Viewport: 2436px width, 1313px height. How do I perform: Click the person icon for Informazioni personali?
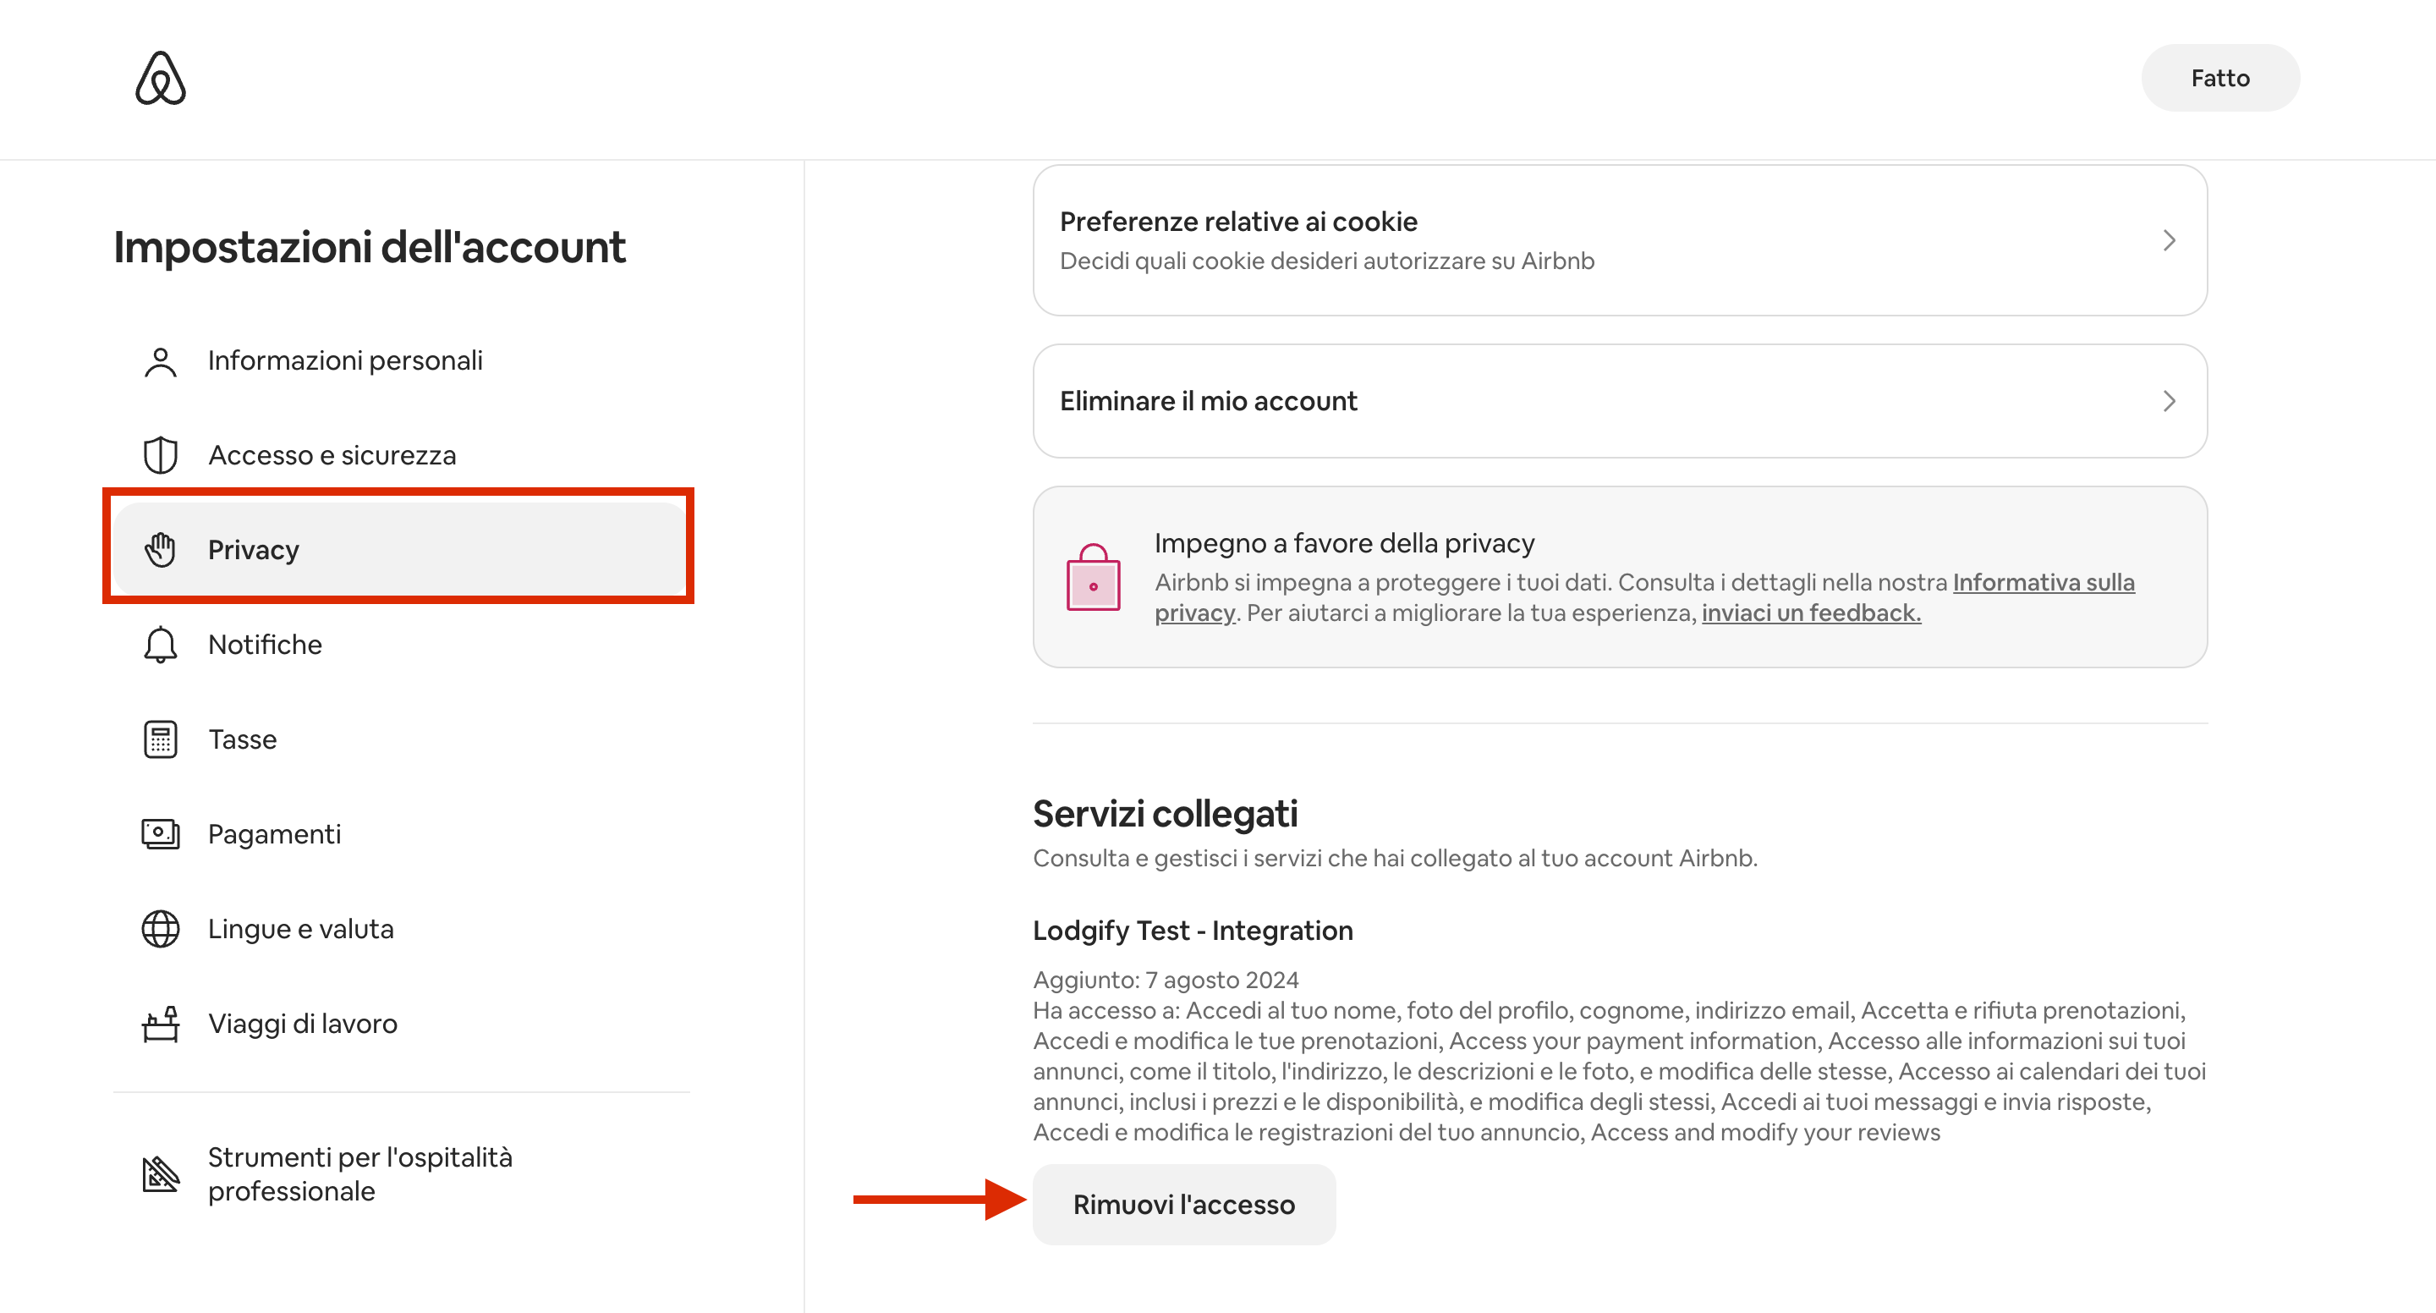tap(161, 361)
